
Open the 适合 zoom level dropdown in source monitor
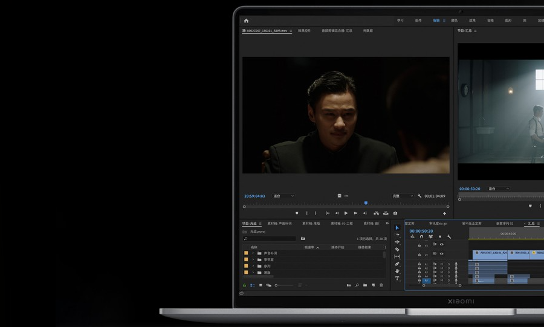[283, 196]
